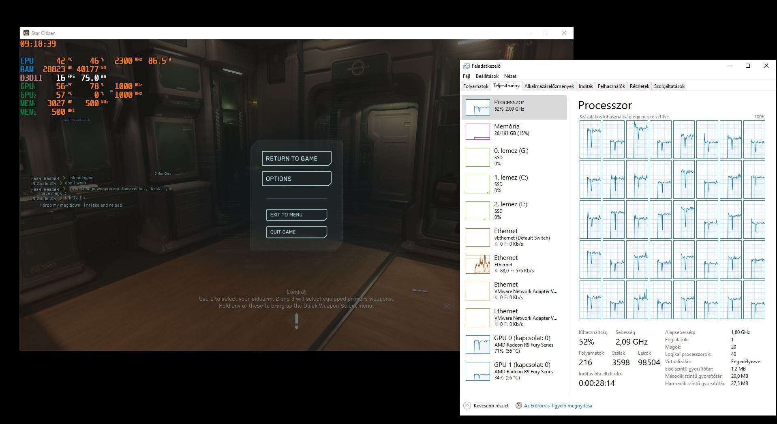Click the 'reload again' chat message

pyautogui.click(x=81, y=178)
